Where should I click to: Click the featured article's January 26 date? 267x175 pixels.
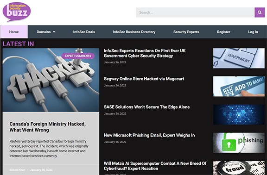pyautogui.click(x=41, y=170)
